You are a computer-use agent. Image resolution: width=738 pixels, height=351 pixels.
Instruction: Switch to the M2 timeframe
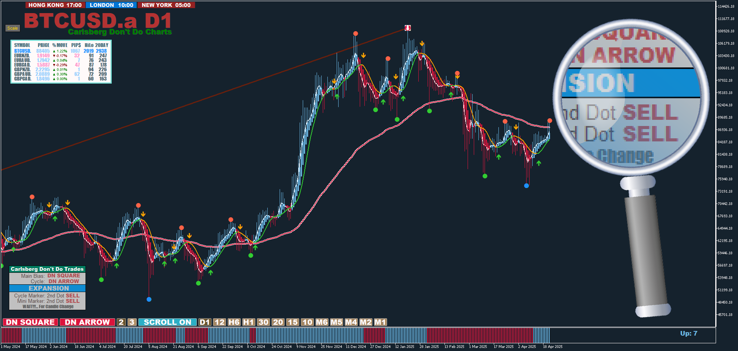pos(366,322)
